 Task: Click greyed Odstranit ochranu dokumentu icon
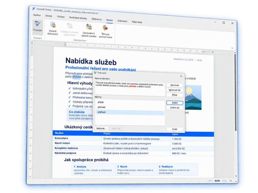click(x=70, y=26)
